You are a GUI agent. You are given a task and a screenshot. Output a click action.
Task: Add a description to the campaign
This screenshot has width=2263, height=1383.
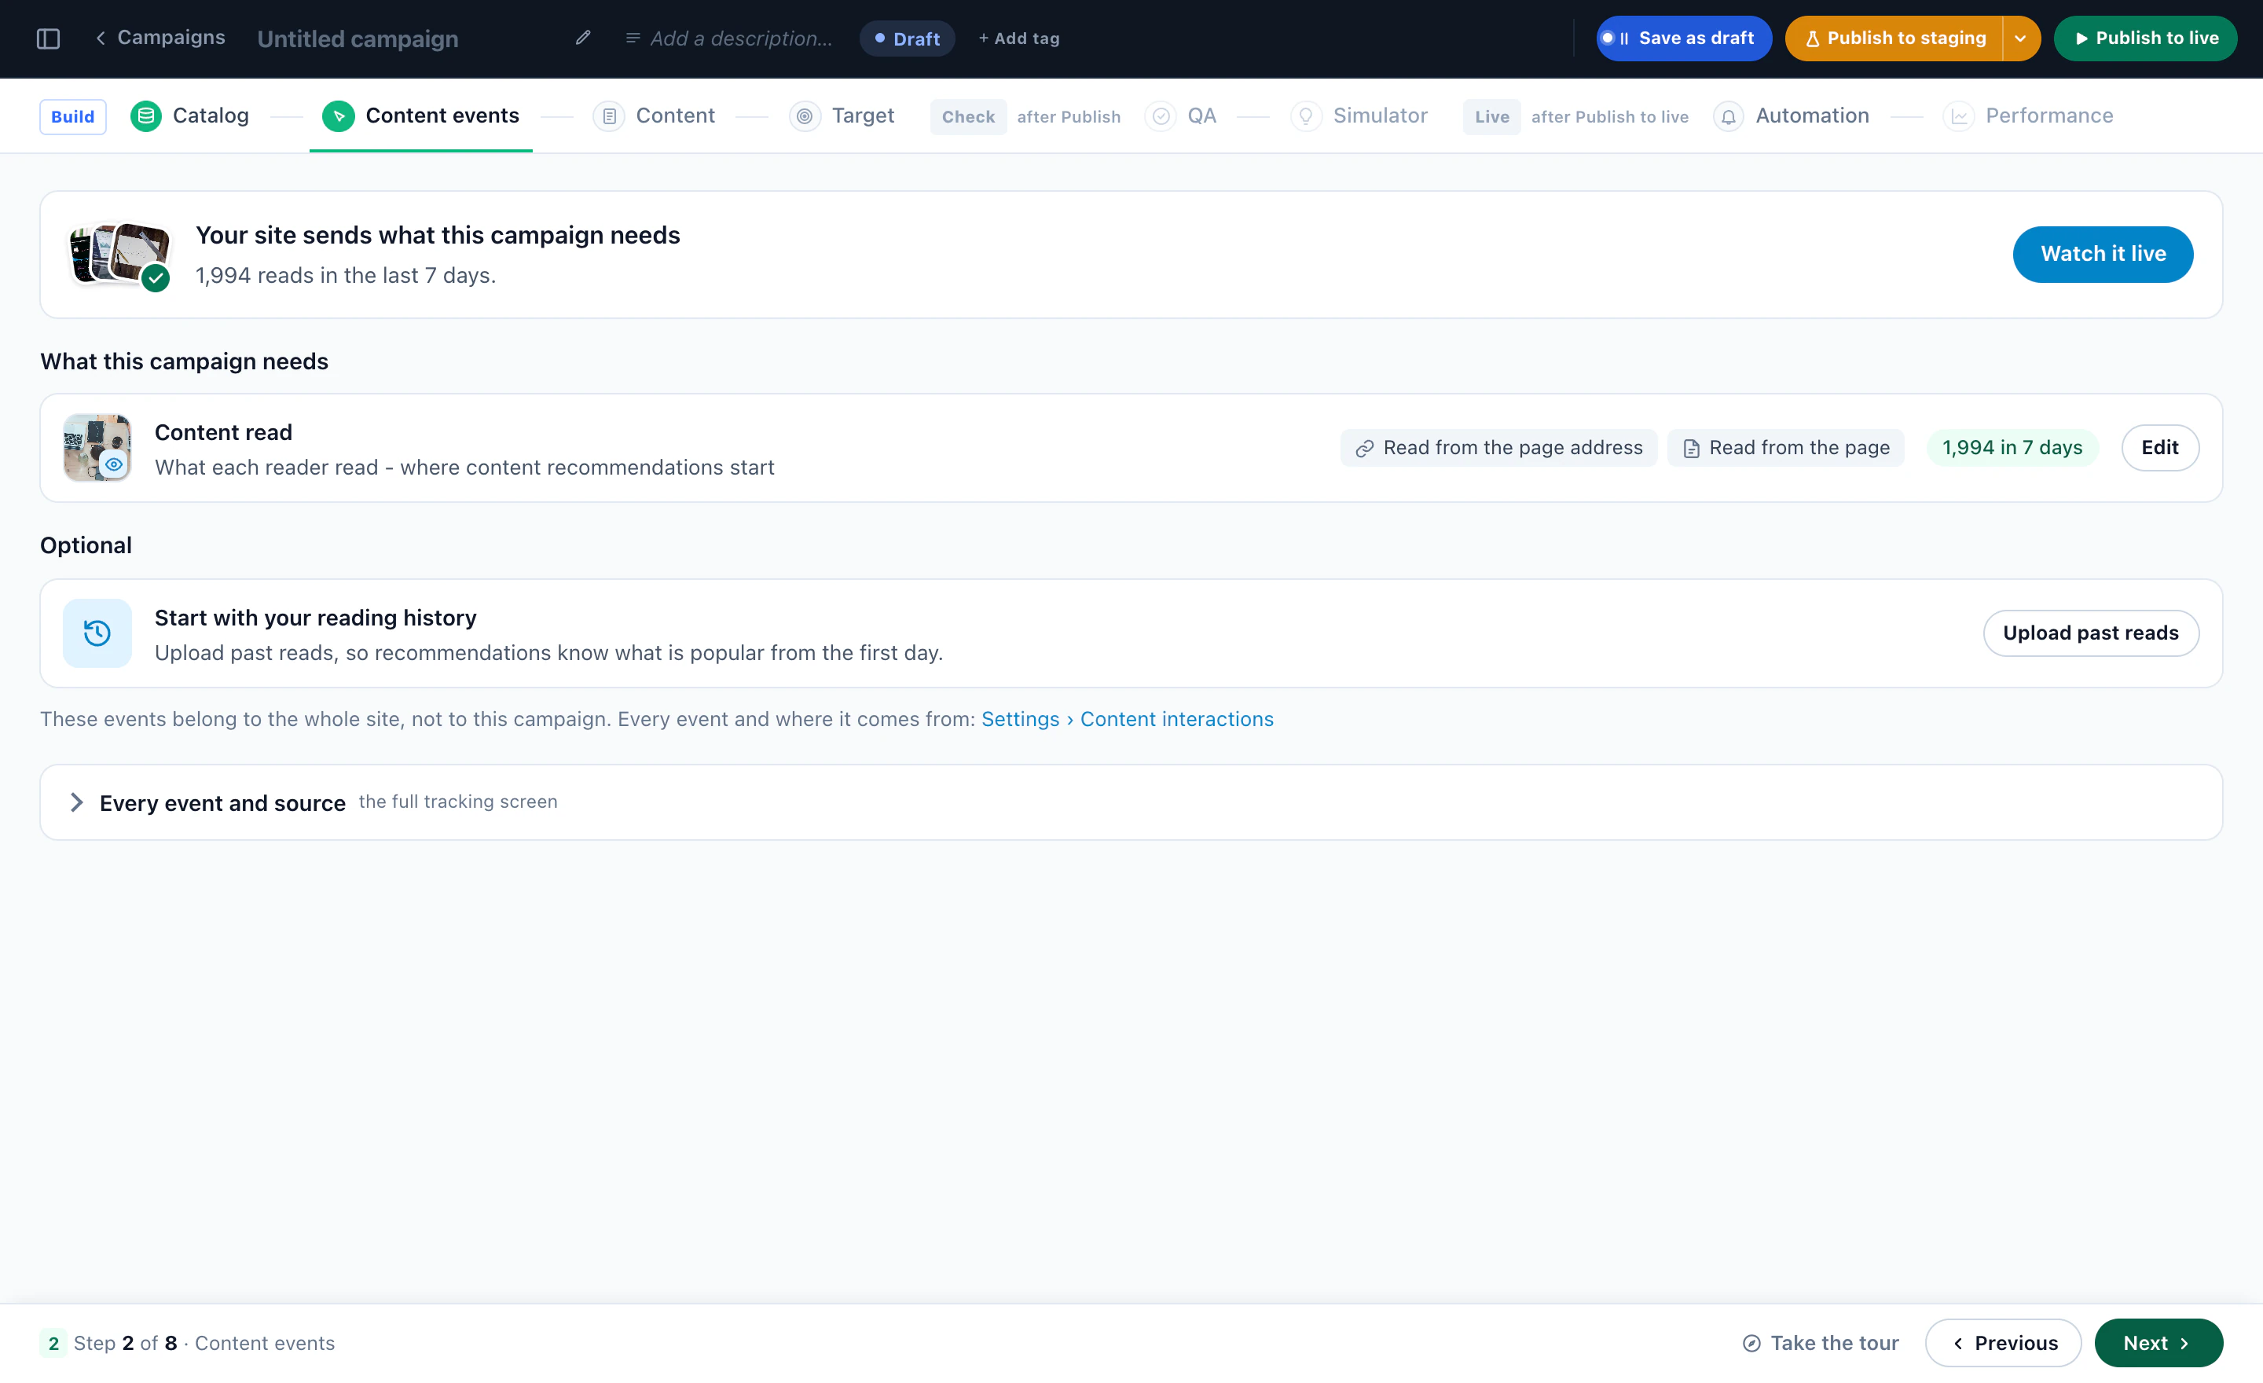[x=729, y=39]
